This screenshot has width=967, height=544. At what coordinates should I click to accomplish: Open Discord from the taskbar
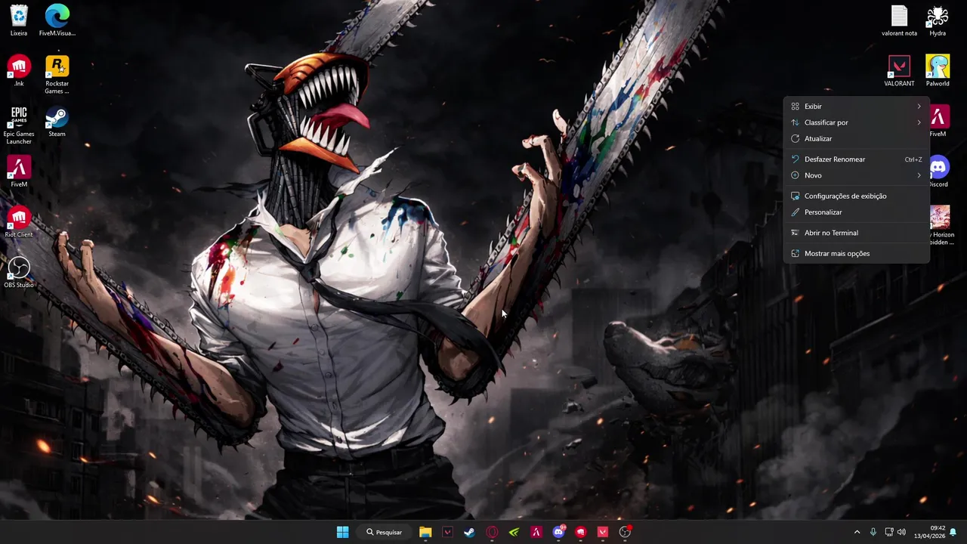tap(558, 532)
